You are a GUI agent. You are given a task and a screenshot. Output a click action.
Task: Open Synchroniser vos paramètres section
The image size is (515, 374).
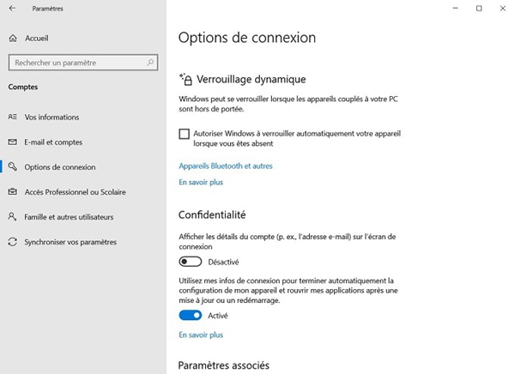(70, 242)
